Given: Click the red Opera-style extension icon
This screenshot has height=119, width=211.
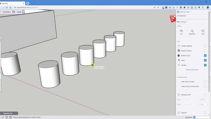Looking at the screenshot, I should click(x=181, y=7).
